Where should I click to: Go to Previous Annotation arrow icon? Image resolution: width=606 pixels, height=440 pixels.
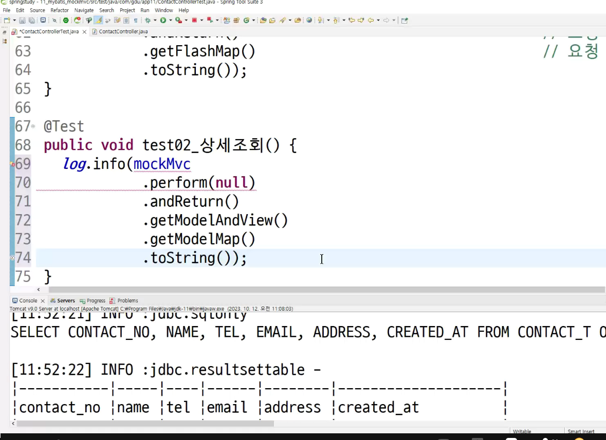point(336,21)
